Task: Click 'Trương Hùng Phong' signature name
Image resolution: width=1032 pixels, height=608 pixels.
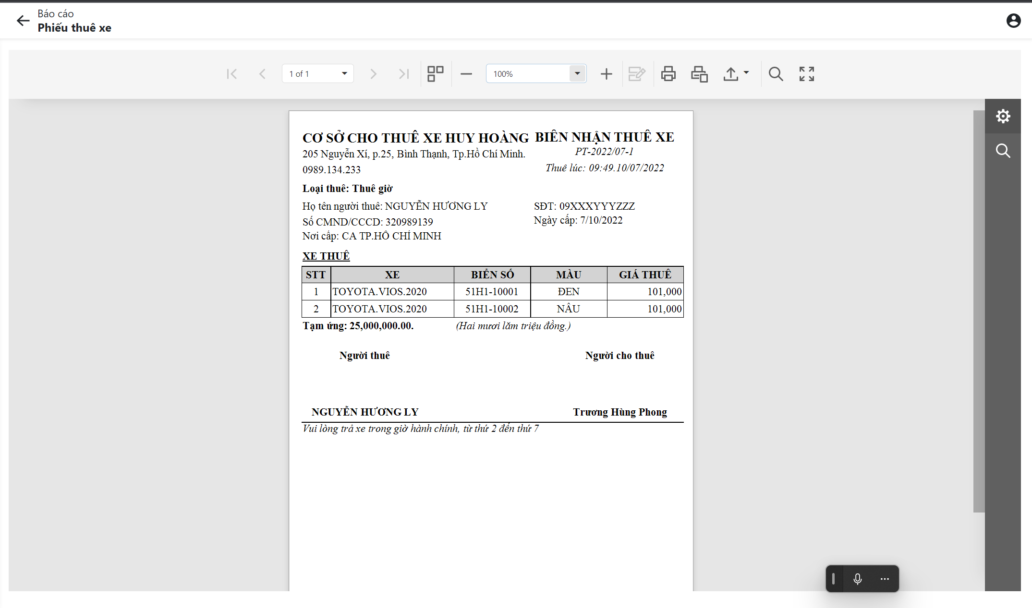Action: pyautogui.click(x=620, y=412)
